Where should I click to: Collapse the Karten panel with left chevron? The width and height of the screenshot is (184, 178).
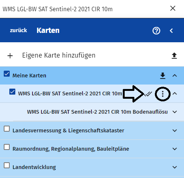tap(171, 31)
